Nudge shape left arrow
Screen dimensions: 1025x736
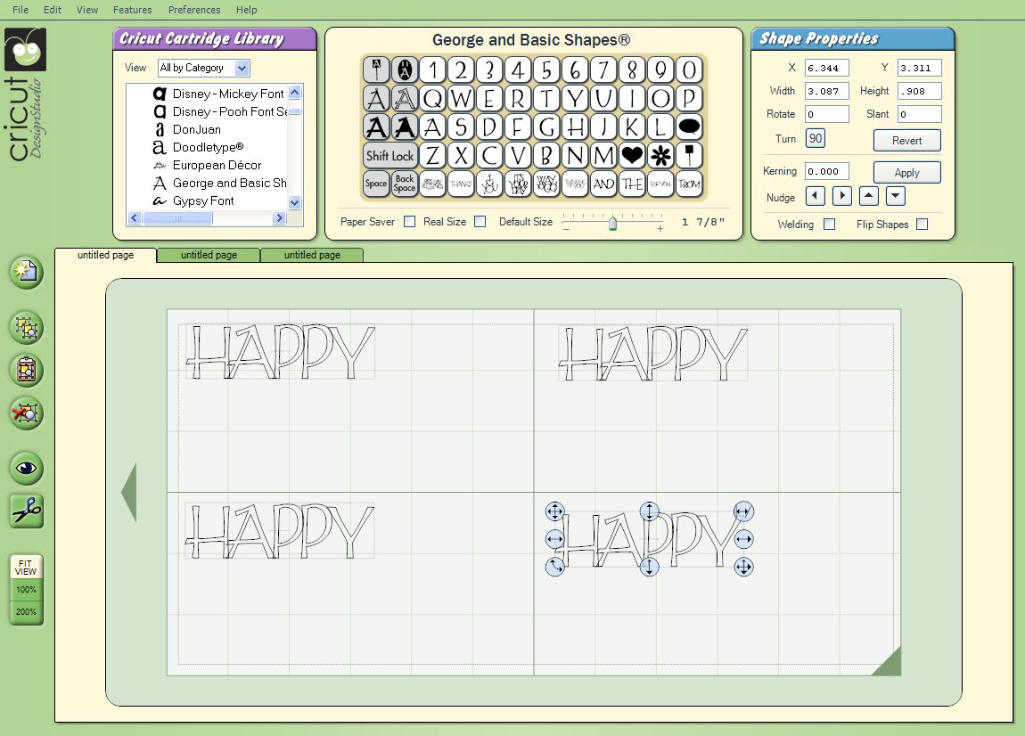(x=816, y=195)
